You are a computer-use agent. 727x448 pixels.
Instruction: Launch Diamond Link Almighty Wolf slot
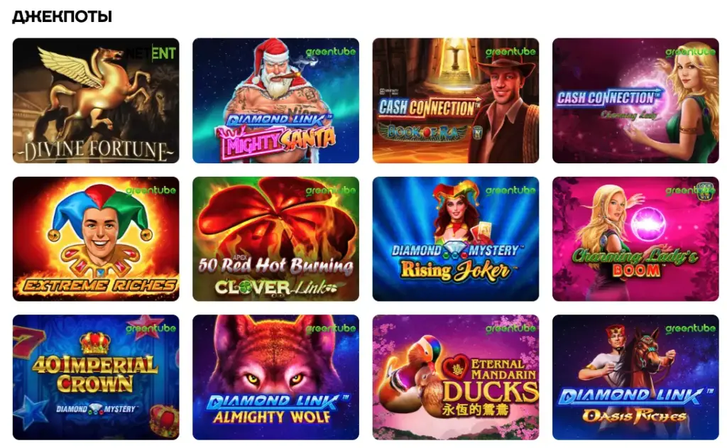[276, 378]
